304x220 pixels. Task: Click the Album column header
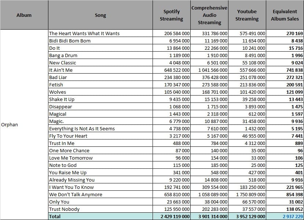coord(24,15)
